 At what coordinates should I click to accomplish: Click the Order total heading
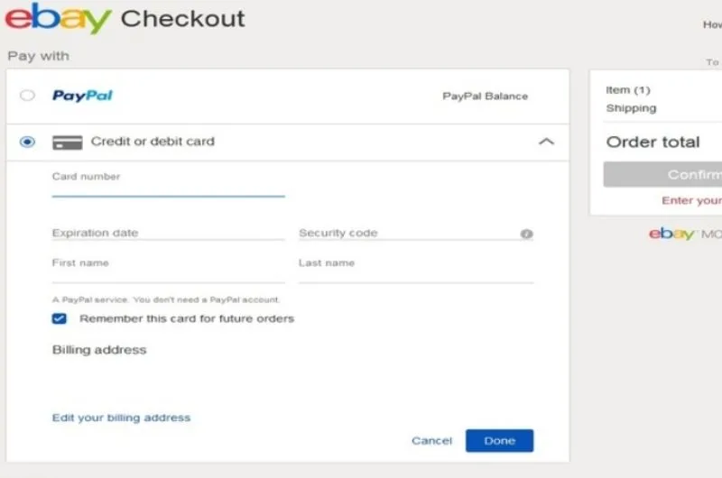click(653, 142)
